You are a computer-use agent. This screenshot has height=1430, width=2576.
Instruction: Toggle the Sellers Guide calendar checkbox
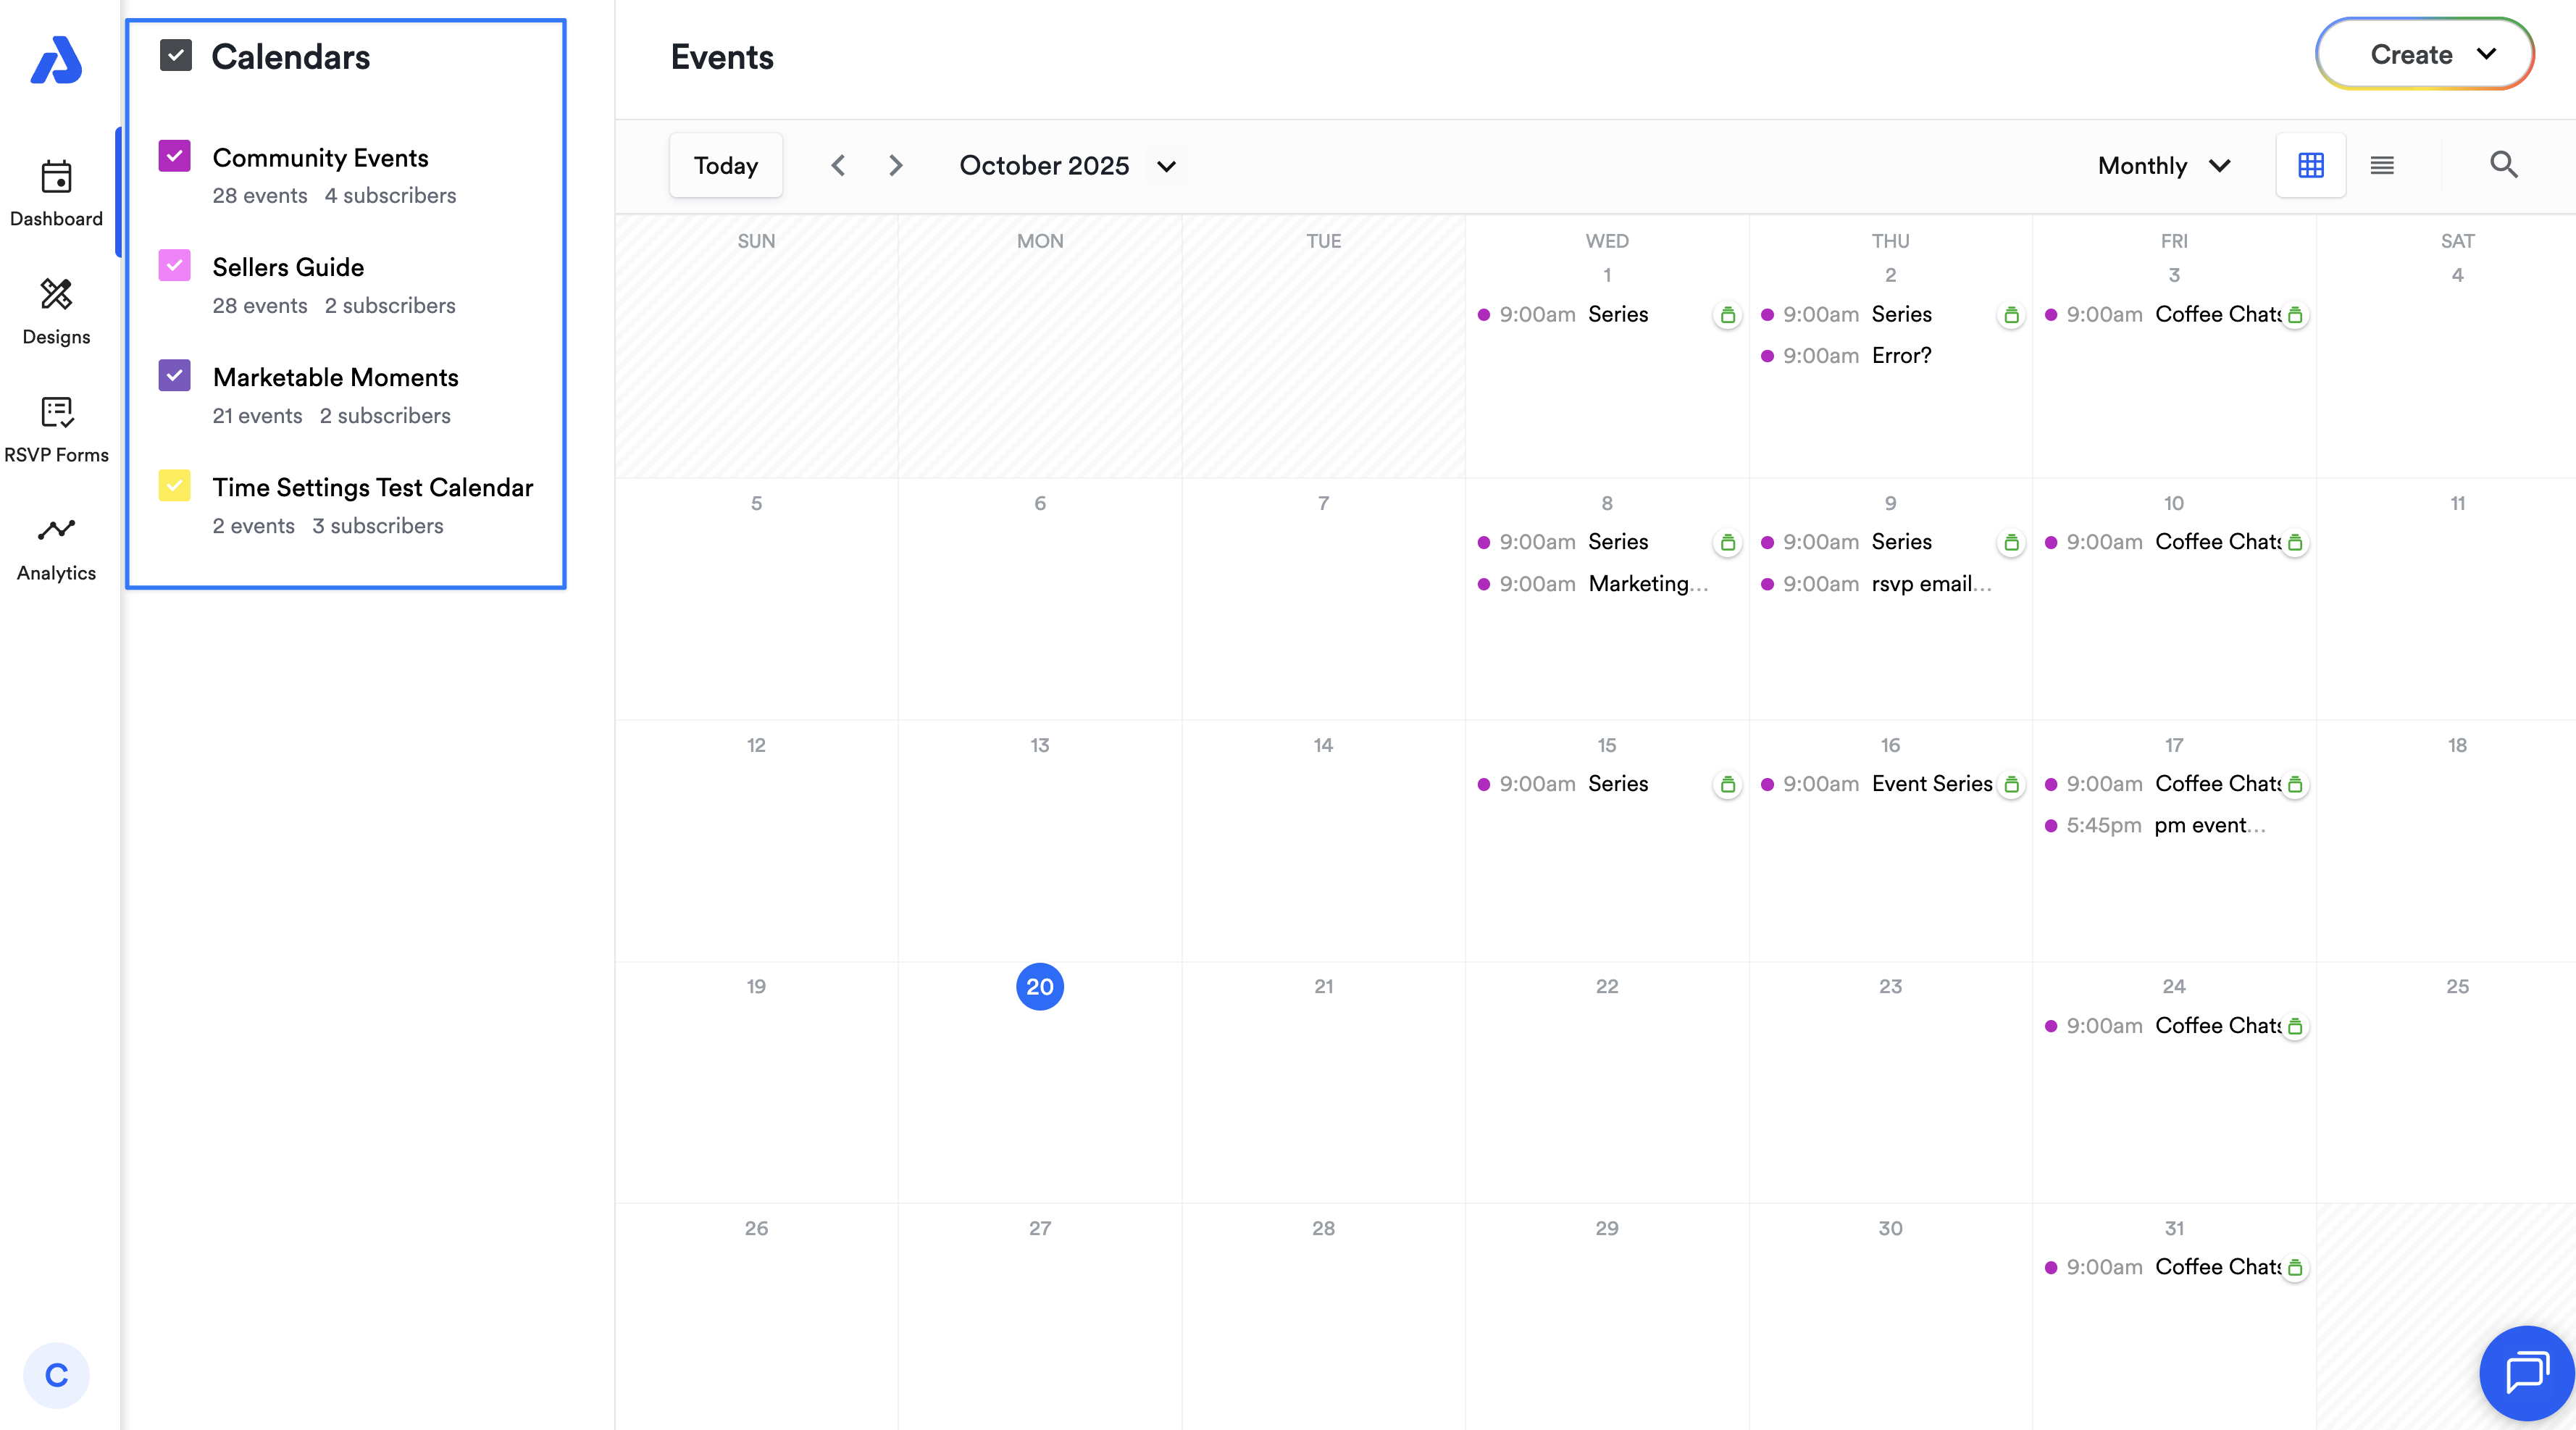tap(175, 266)
